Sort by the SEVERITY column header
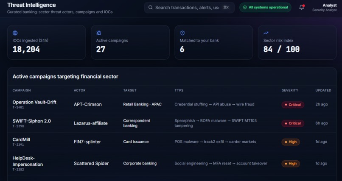Viewport: 342px width, 181px height. tap(290, 90)
